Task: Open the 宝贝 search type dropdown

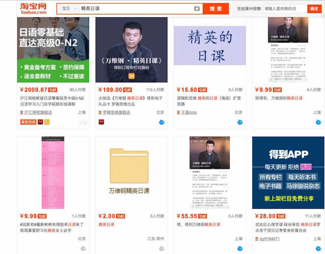Action: (x=70, y=9)
